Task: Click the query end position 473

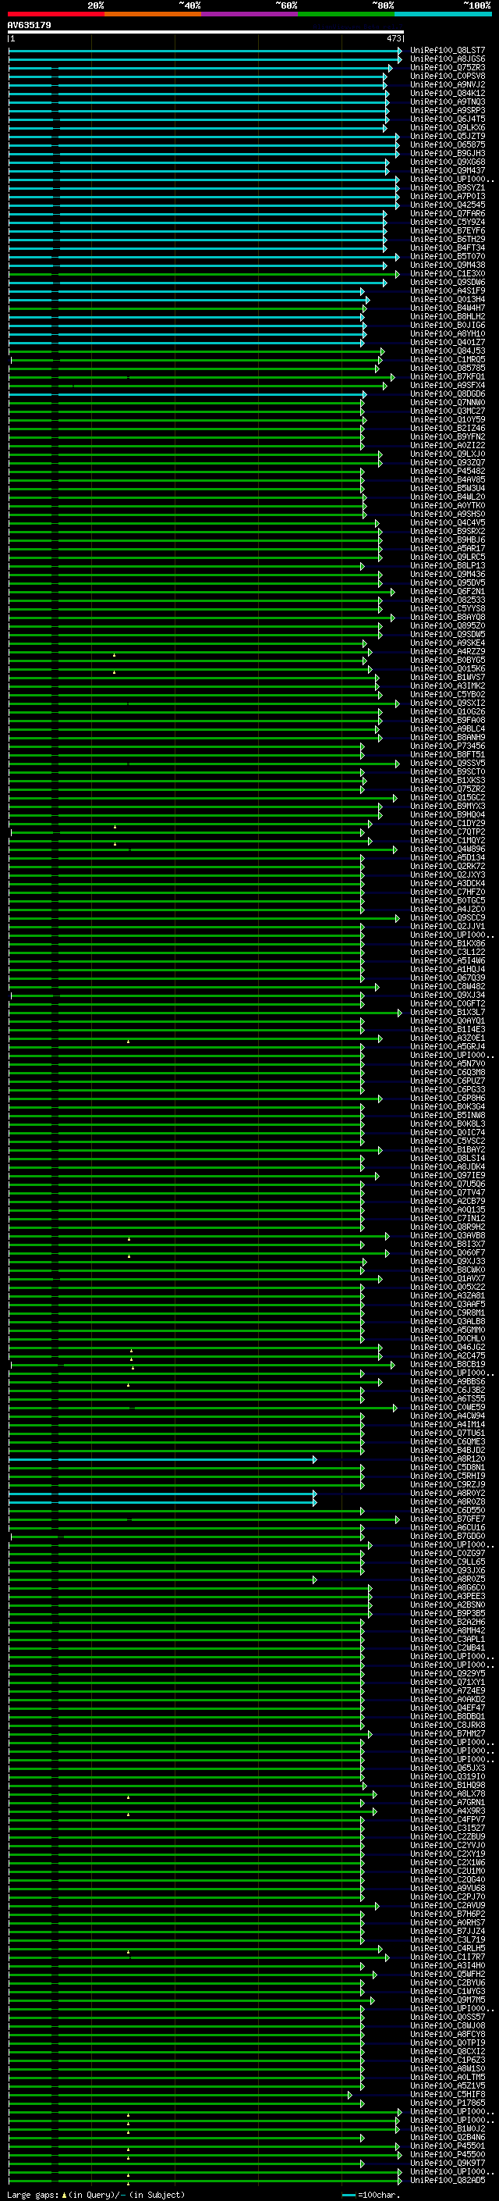Action: point(393,38)
